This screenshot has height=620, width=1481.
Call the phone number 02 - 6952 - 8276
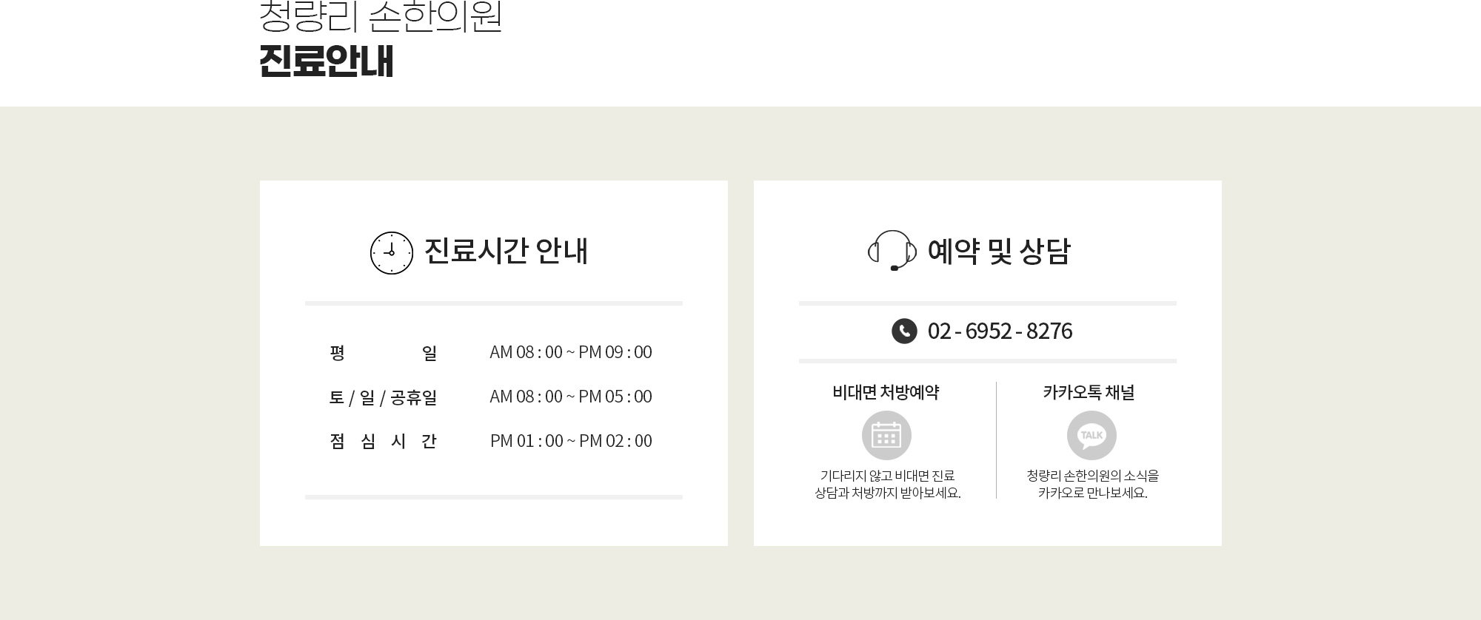click(1000, 331)
